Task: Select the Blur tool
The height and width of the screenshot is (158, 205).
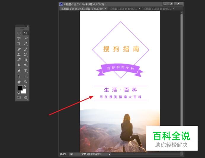Action: pos(19,65)
